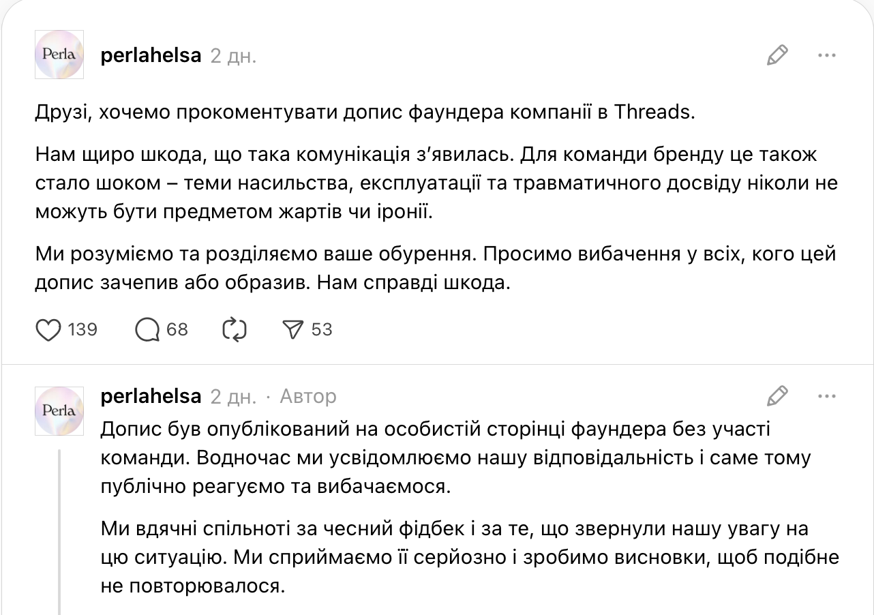874x615 pixels.
Task: Repost the main post
Action: (x=234, y=330)
